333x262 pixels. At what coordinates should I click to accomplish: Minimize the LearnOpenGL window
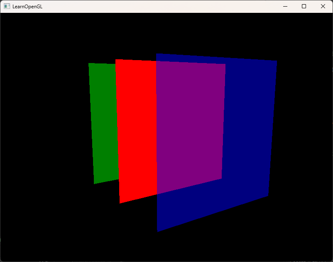[285, 6]
